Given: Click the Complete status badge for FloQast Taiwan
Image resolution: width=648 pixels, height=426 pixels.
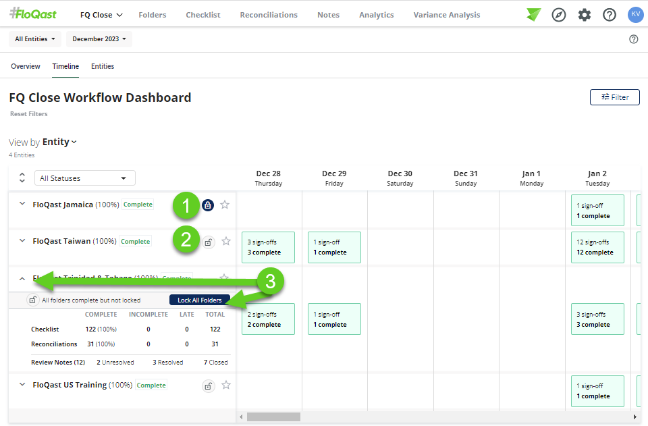Looking at the screenshot, I should (136, 241).
